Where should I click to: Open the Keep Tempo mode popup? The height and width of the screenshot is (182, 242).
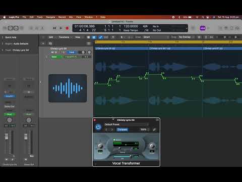[131, 30]
